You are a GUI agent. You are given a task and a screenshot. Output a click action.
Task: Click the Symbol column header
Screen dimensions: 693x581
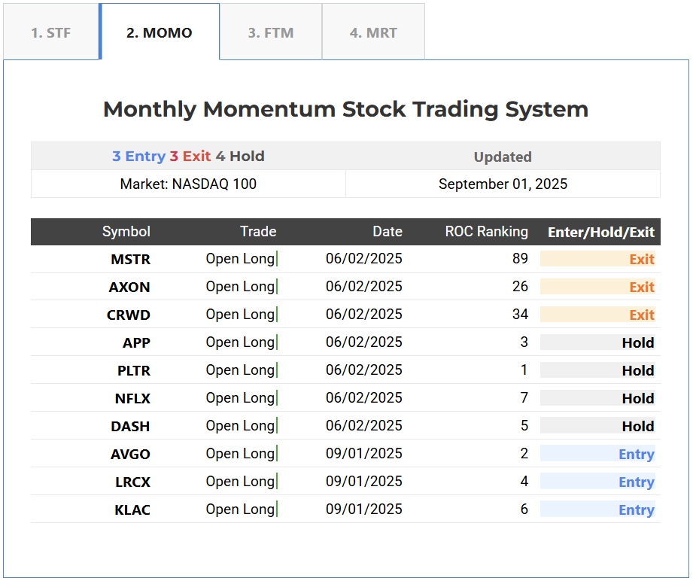(x=126, y=232)
